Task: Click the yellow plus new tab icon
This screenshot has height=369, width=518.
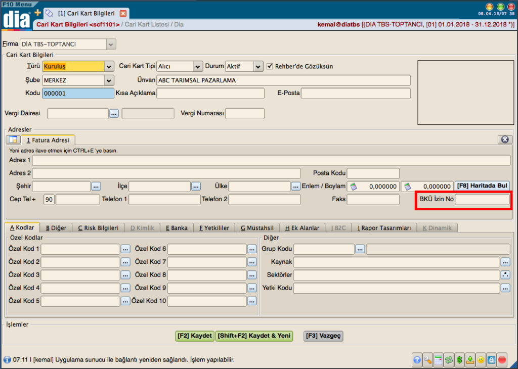Action: [37, 13]
